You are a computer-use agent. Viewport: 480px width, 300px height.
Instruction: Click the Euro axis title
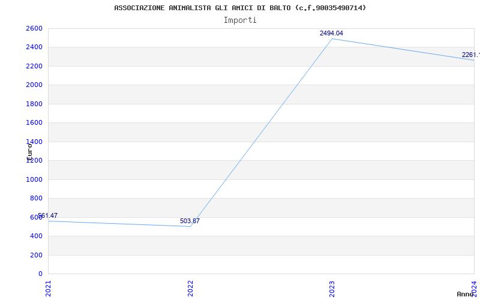(29, 152)
